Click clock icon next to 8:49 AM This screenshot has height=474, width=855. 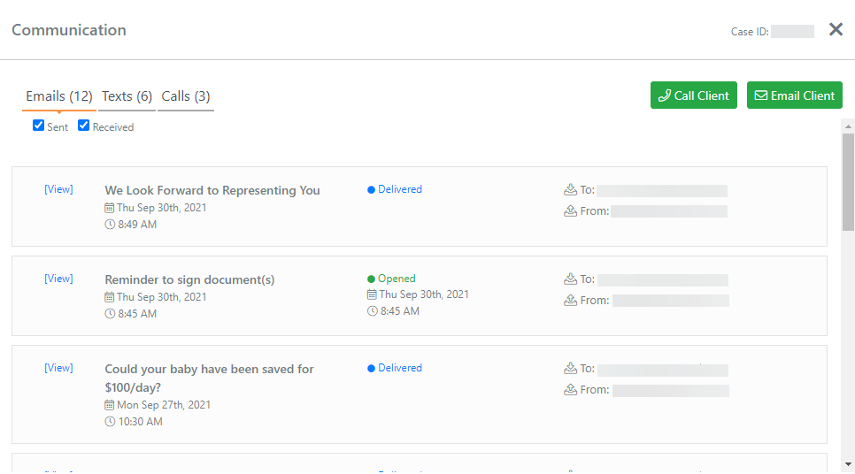tap(110, 225)
